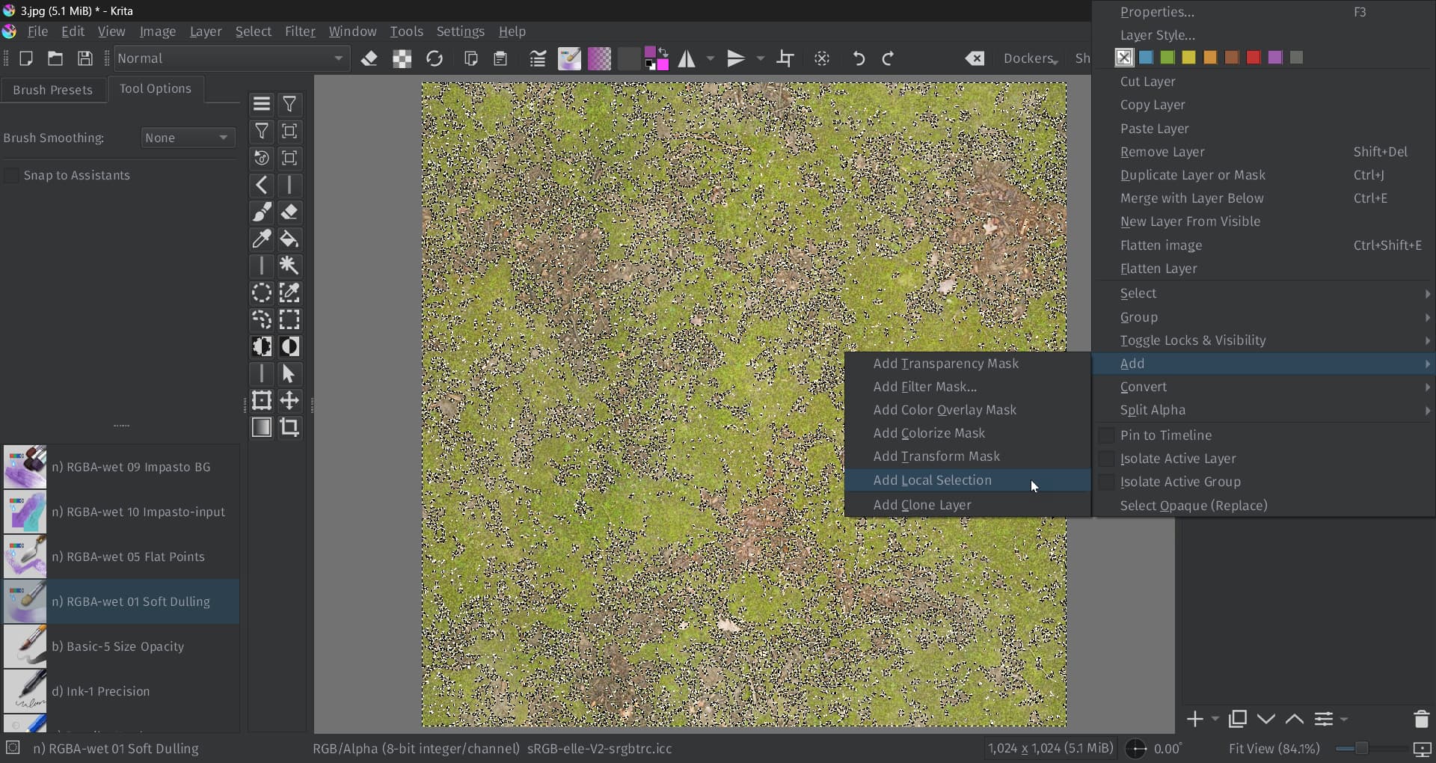Click the Dockers button
The image size is (1436, 763).
(1030, 58)
